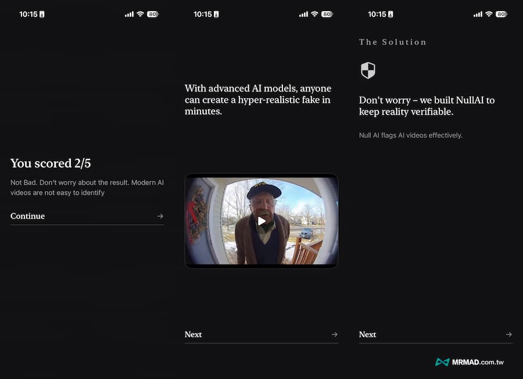Tap the cellular signal icon in middle status bar
523x379 pixels.
click(303, 14)
